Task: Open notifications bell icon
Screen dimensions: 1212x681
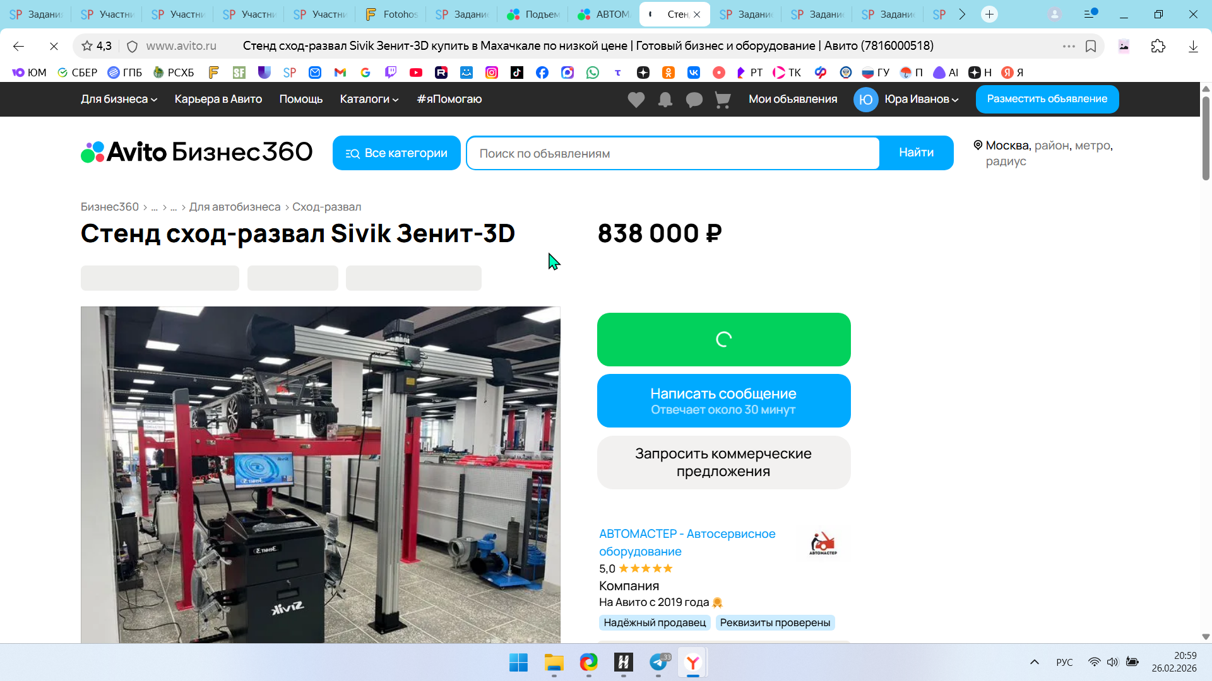Action: click(x=665, y=100)
